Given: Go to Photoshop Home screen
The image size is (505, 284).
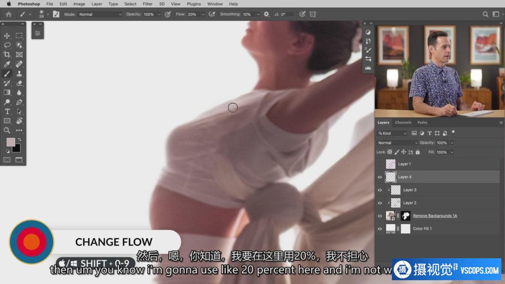Looking at the screenshot, I should click(9, 14).
